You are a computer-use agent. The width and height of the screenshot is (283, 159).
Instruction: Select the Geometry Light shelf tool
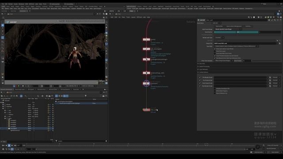tap(156, 8)
